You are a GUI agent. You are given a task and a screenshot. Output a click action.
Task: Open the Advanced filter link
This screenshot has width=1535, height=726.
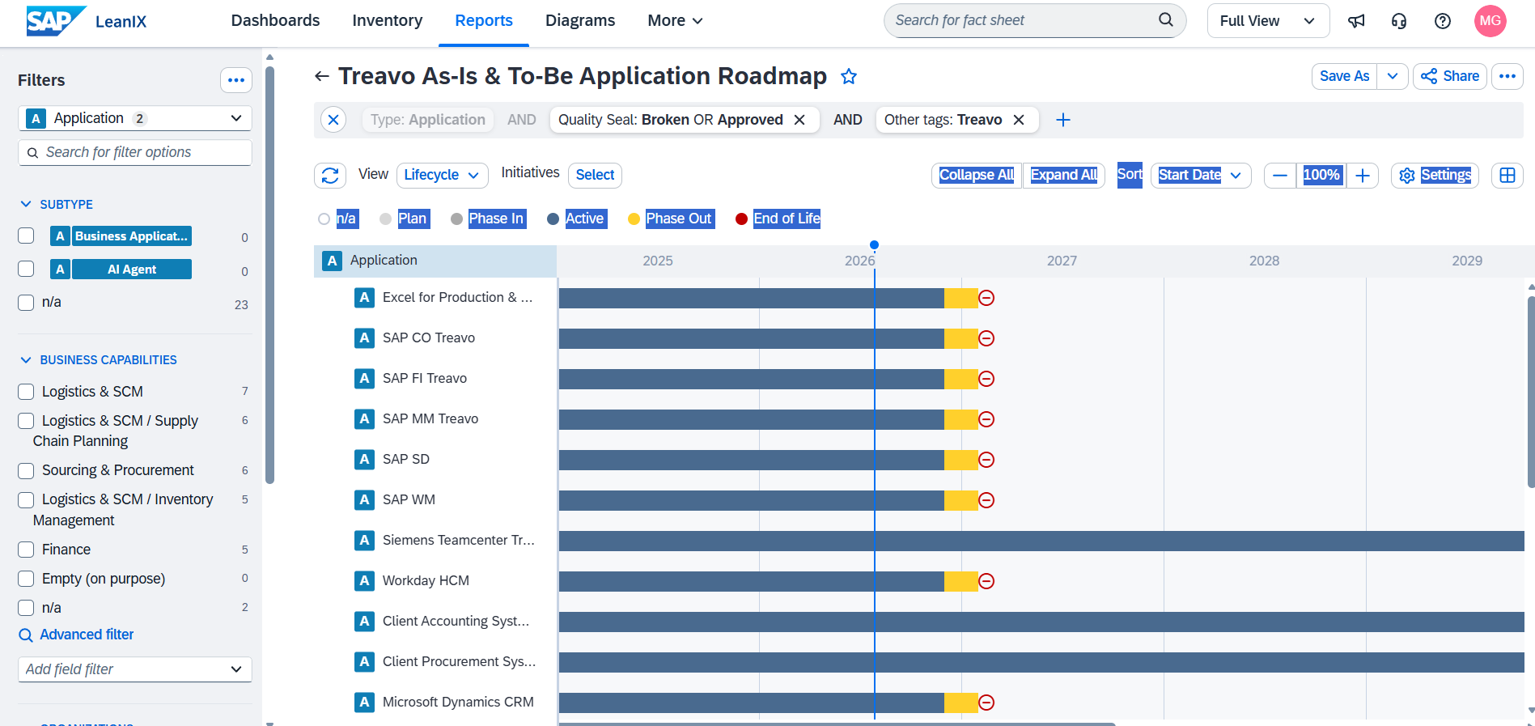click(x=87, y=635)
